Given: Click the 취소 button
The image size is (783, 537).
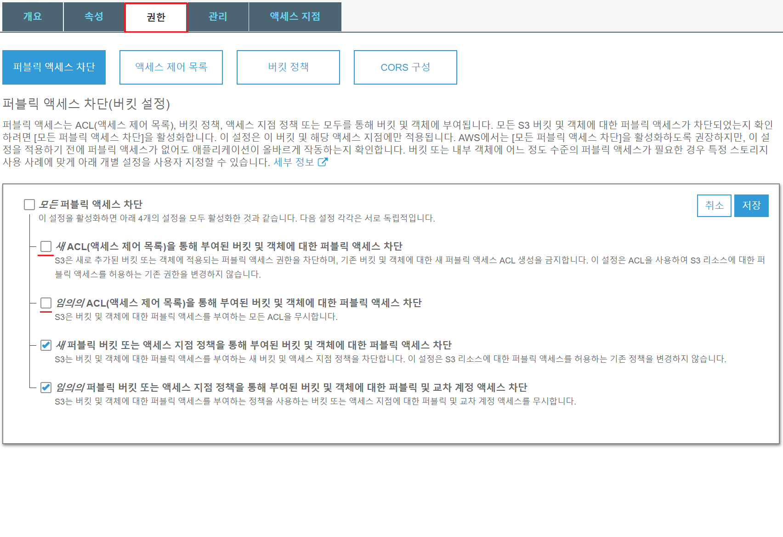Looking at the screenshot, I should [x=714, y=206].
